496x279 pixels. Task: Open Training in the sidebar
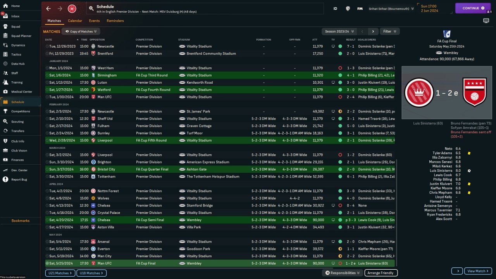click(20, 83)
